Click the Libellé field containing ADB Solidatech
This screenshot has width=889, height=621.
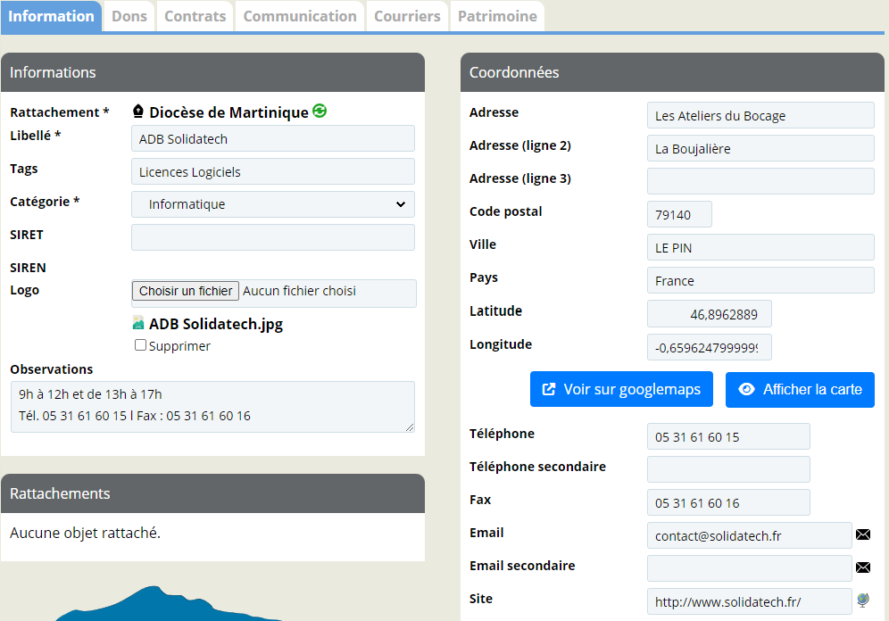tap(273, 139)
